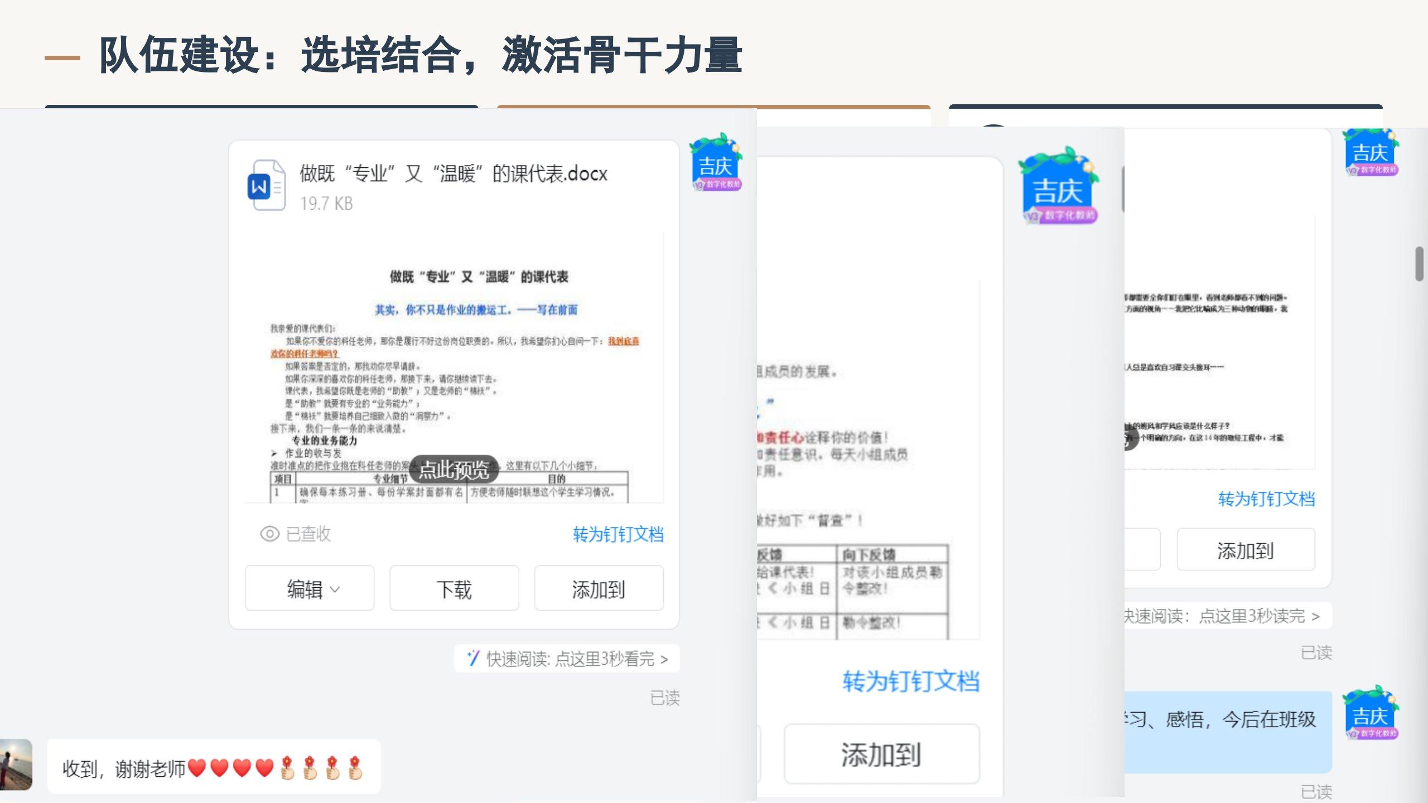Click the large 转为钉钉文档 link in middle
Screen dimensions: 1428x803
coord(910,681)
